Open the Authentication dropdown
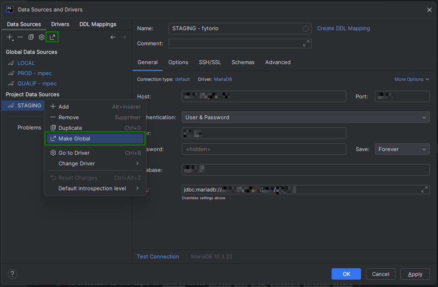 click(x=305, y=117)
